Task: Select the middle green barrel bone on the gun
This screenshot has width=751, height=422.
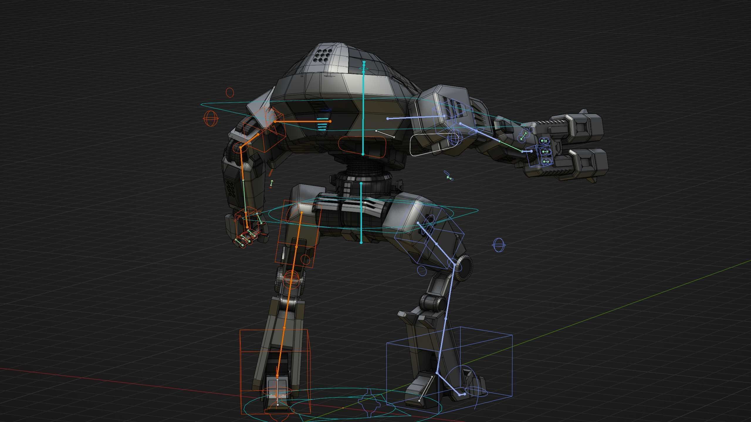Action: click(x=545, y=152)
